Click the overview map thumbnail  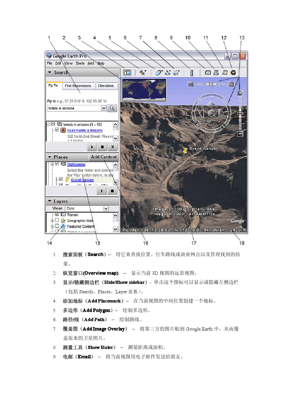pos(144,90)
